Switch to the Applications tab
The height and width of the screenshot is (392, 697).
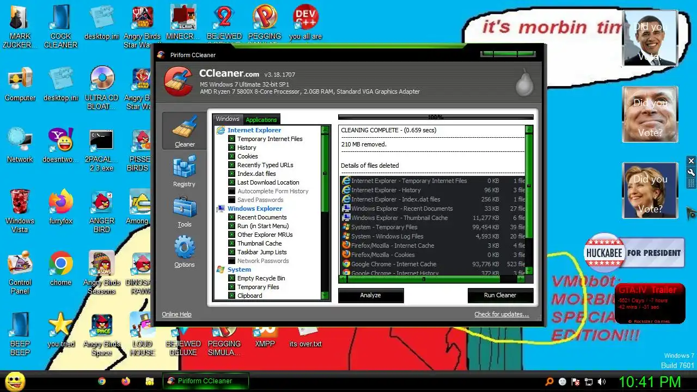point(261,120)
